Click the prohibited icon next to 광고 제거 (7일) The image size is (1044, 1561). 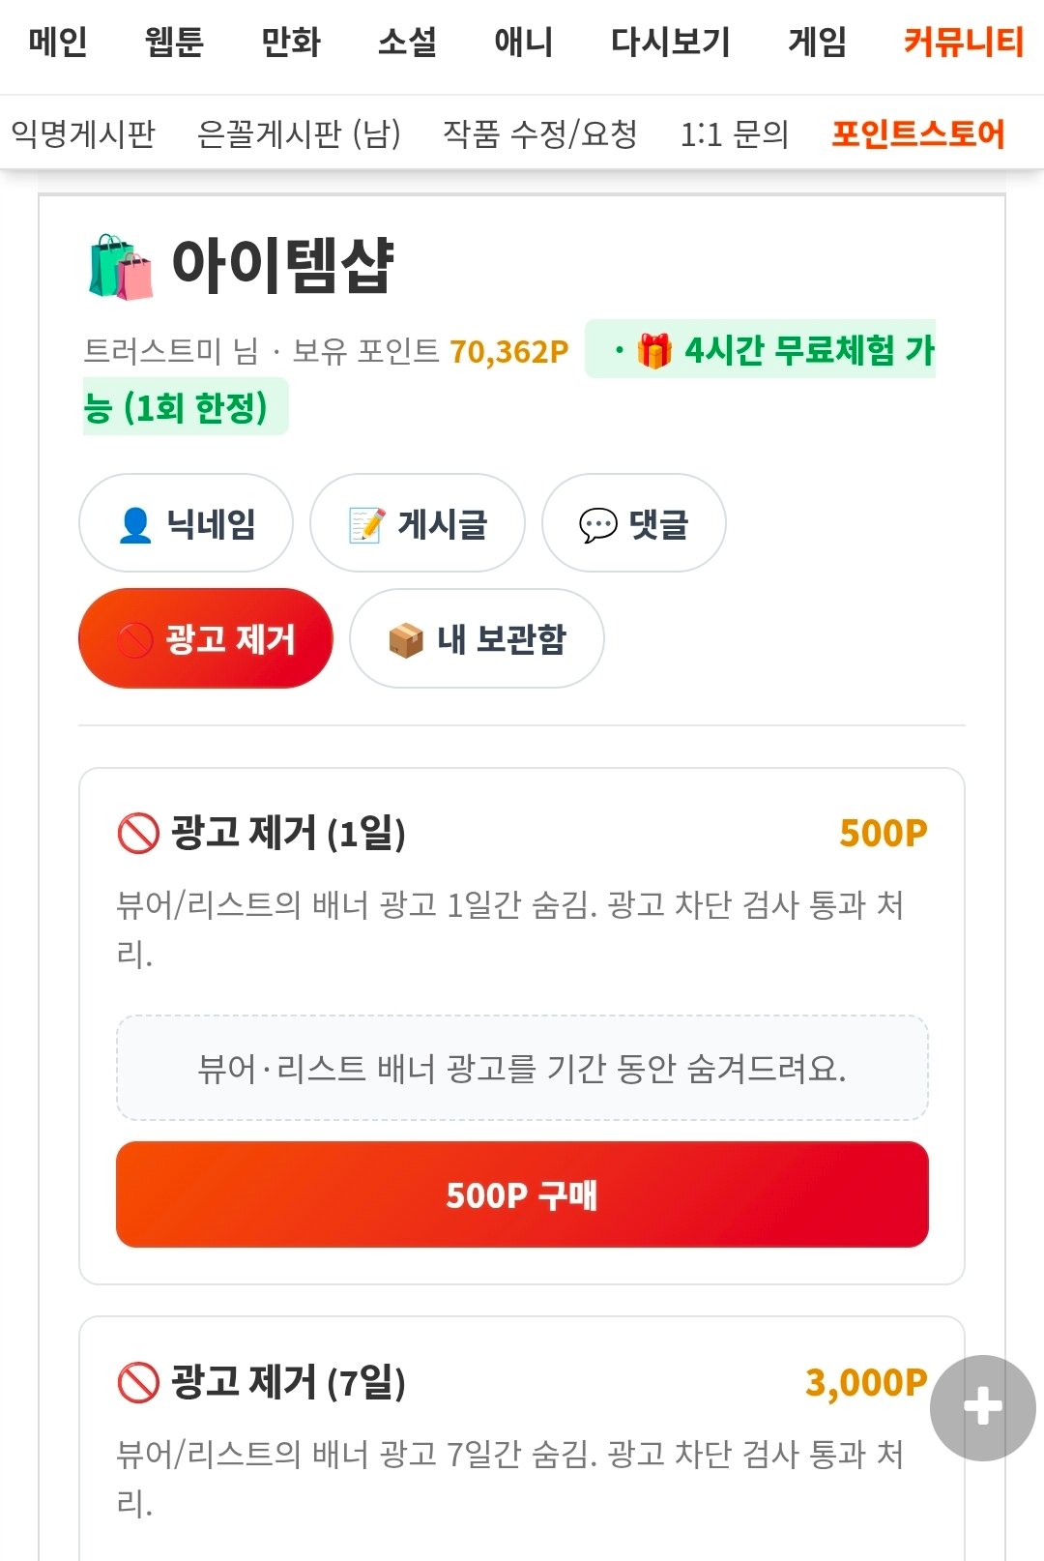pyautogui.click(x=137, y=1382)
